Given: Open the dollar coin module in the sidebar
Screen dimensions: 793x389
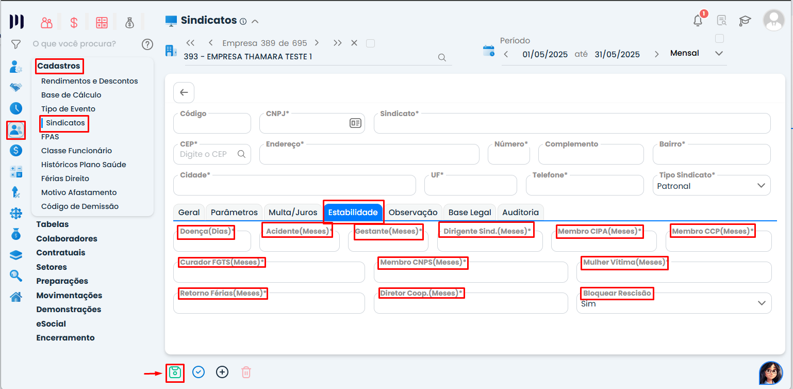Looking at the screenshot, I should coord(16,151).
